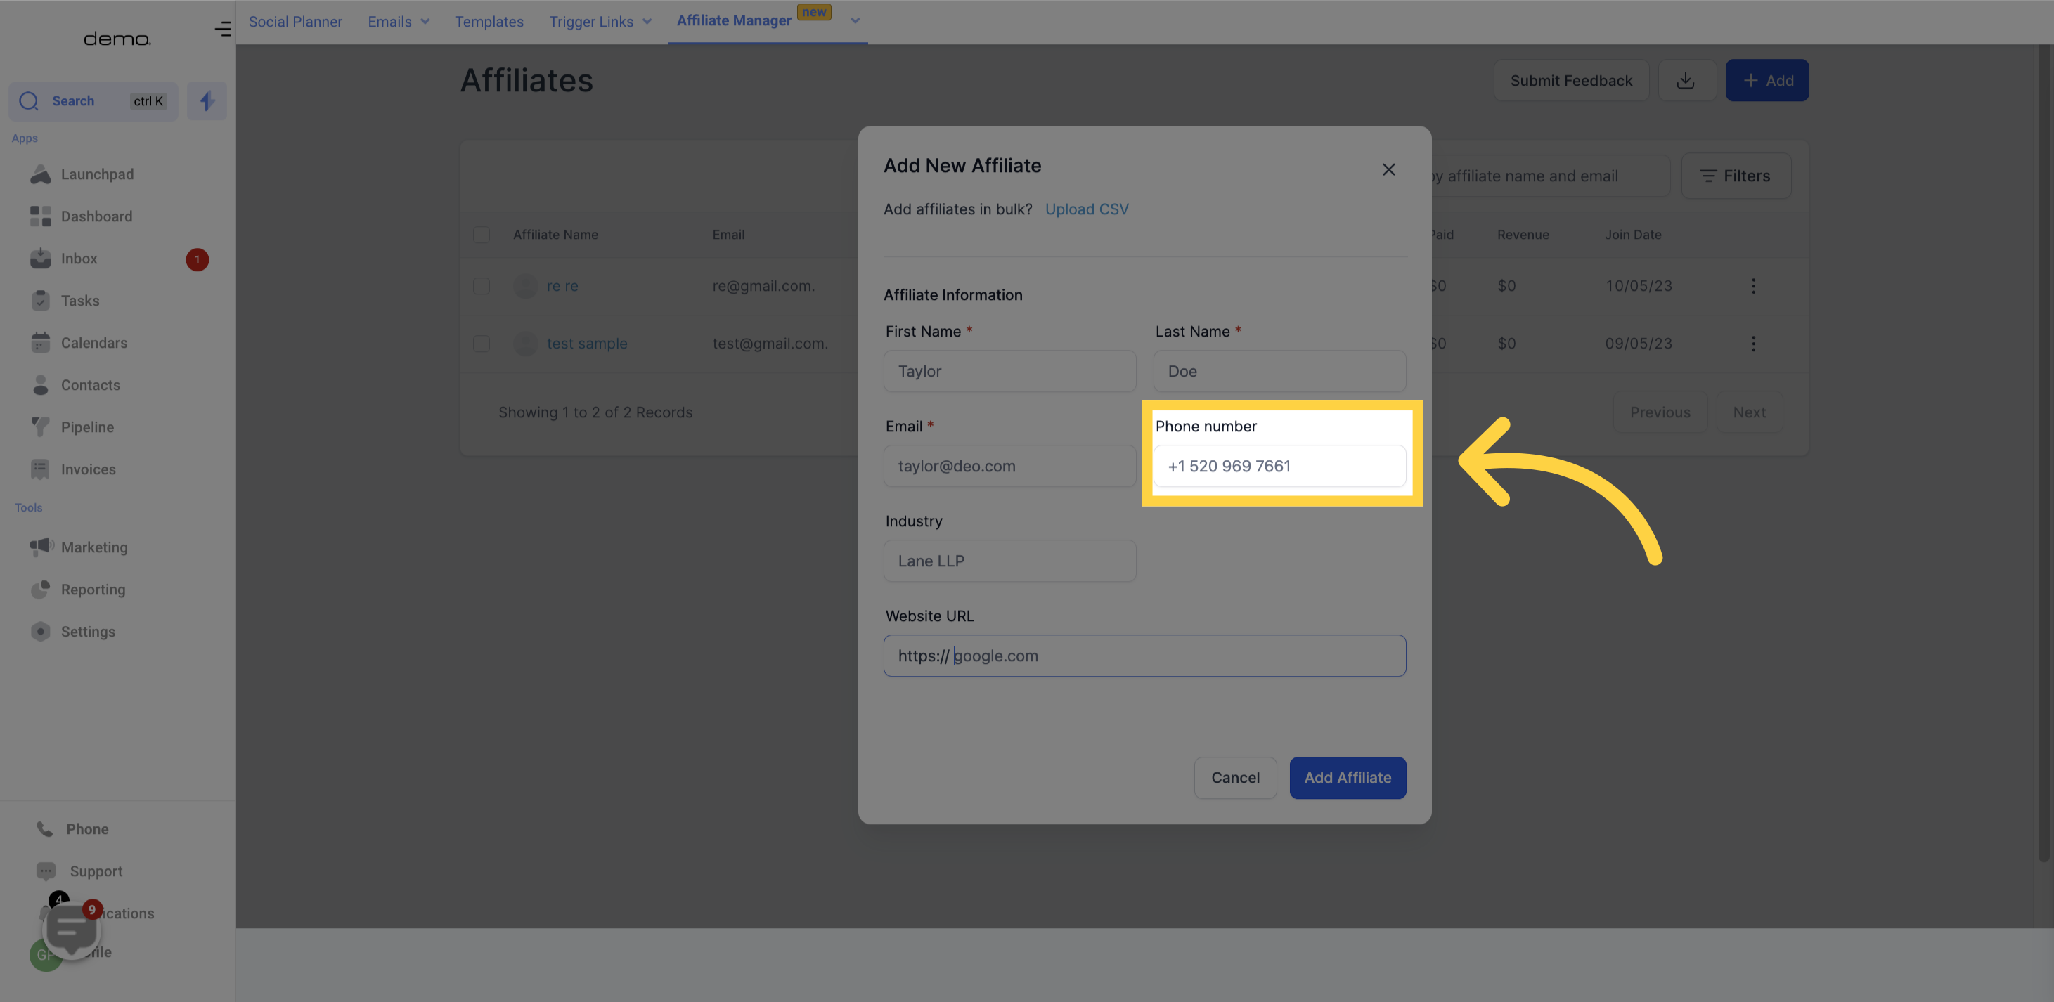Click the lightning bolt quick actions icon
This screenshot has width=2054, height=1002.
click(207, 101)
